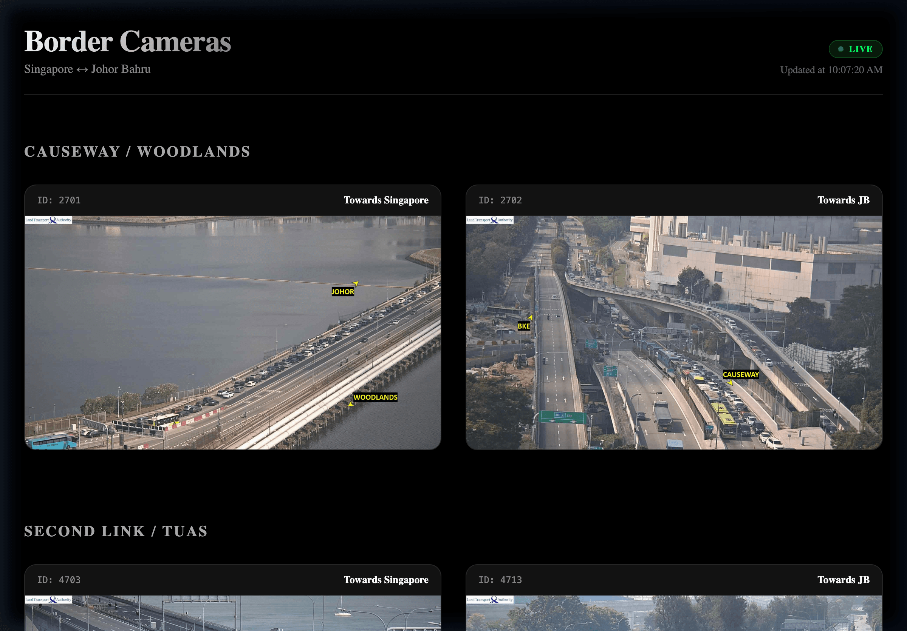Click the green live indicator dot

point(840,49)
